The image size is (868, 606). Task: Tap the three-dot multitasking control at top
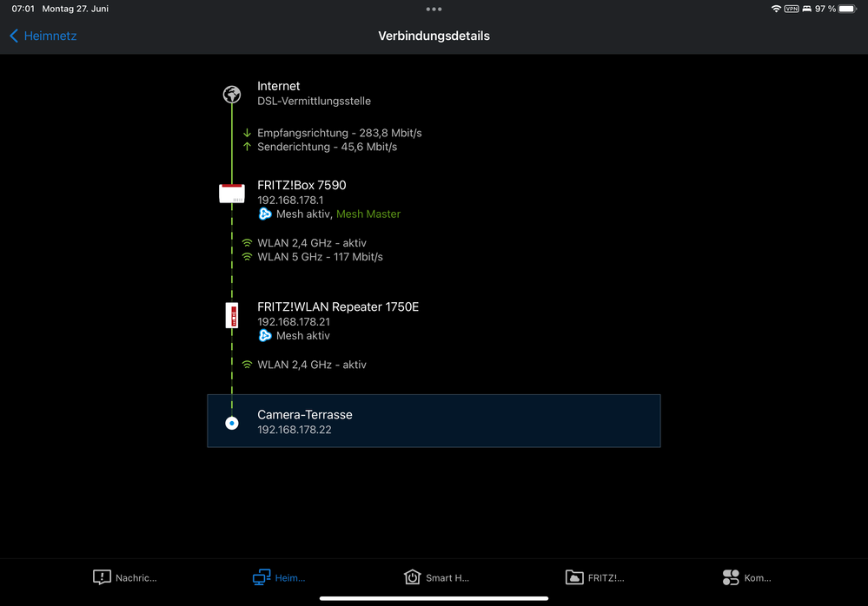tap(434, 9)
